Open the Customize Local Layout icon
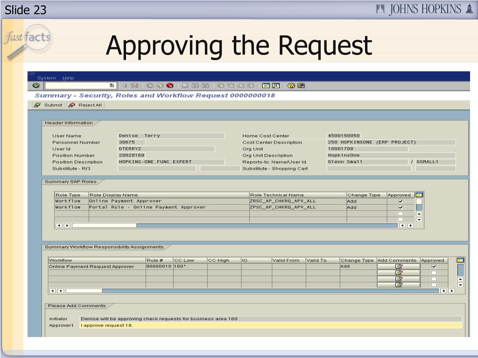The height and width of the screenshot is (358, 478). coord(301,86)
